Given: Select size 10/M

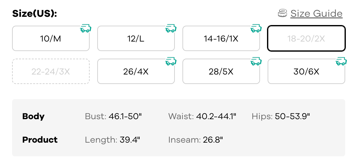Looking at the screenshot, I should click(x=51, y=39).
